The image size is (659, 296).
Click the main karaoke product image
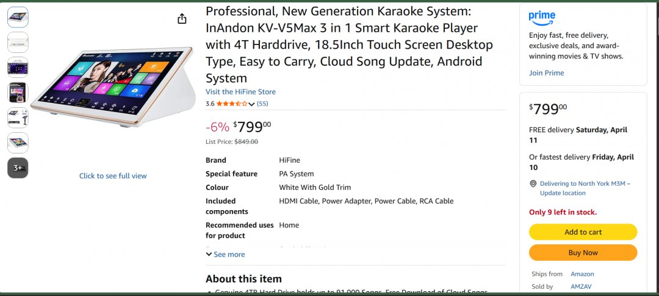click(113, 85)
